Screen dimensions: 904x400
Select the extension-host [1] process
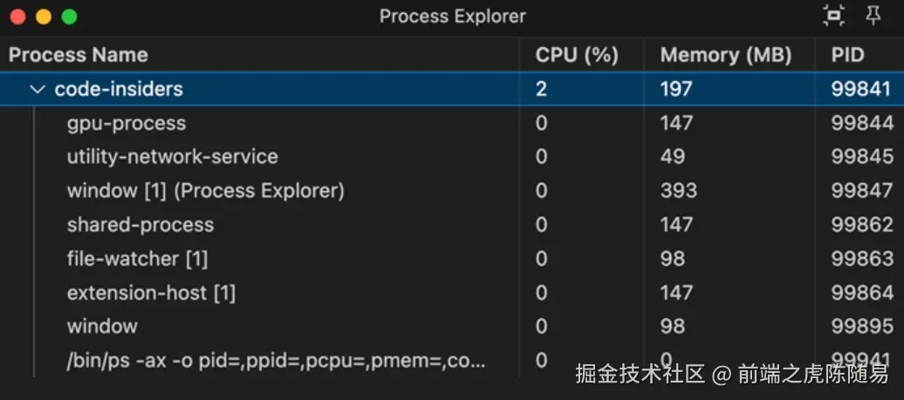click(151, 293)
